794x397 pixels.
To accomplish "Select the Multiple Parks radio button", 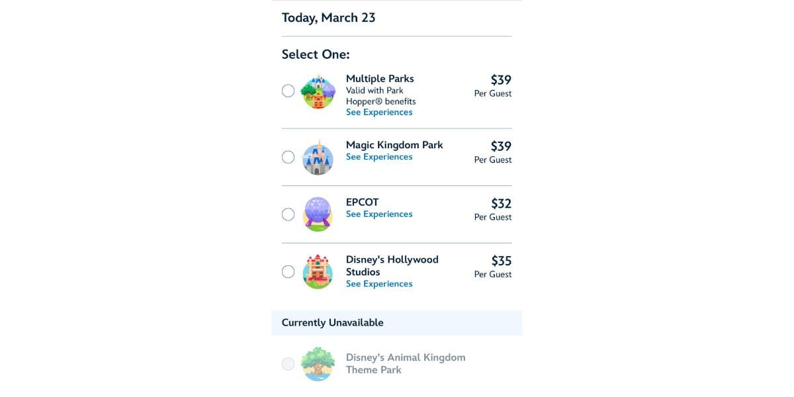I will 288,91.
